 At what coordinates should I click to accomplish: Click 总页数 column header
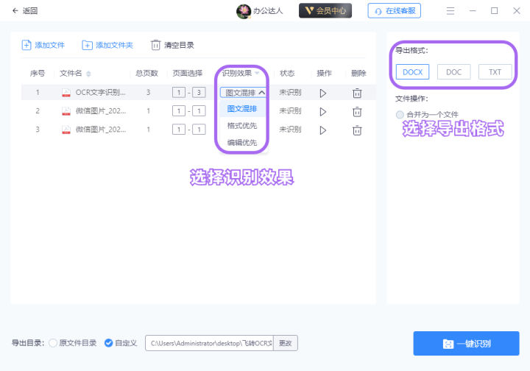coord(146,74)
